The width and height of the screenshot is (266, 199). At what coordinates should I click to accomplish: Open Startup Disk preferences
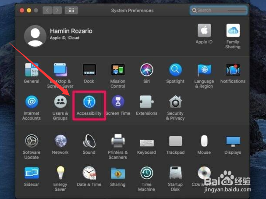[175, 173]
